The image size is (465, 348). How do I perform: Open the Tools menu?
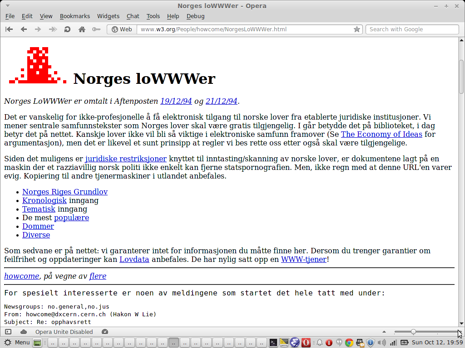pos(153,16)
